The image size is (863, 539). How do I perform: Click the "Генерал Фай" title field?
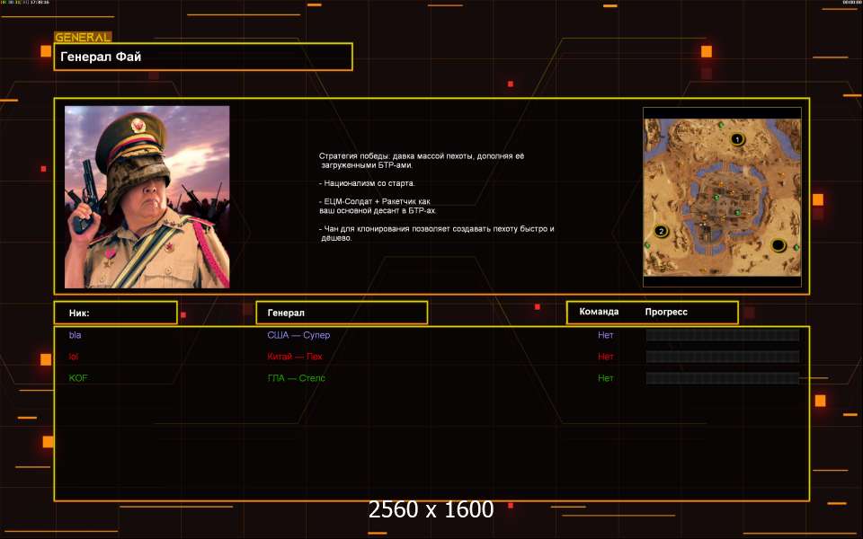[x=203, y=57]
